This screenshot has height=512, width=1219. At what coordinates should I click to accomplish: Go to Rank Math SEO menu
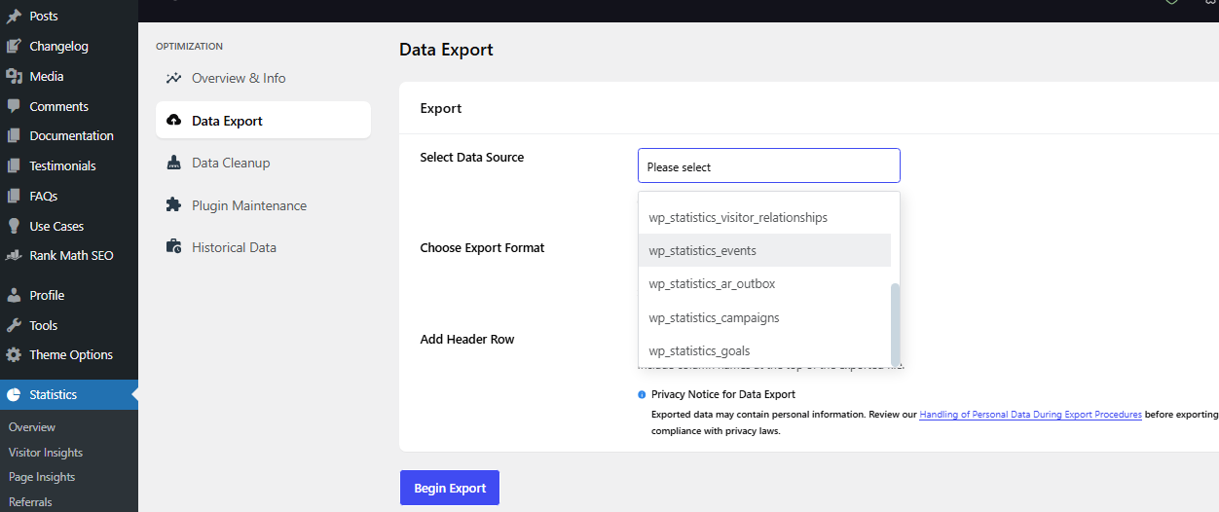(71, 256)
